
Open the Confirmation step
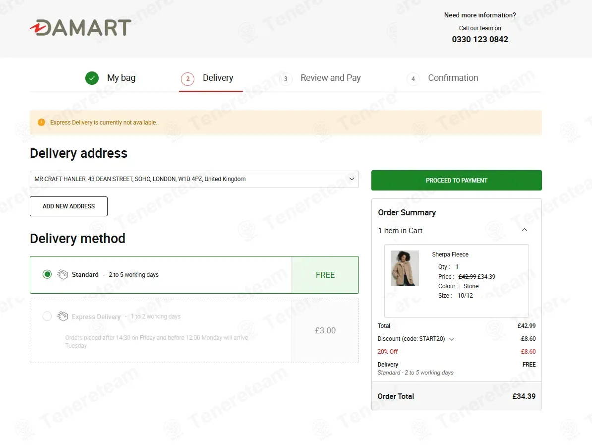453,78
